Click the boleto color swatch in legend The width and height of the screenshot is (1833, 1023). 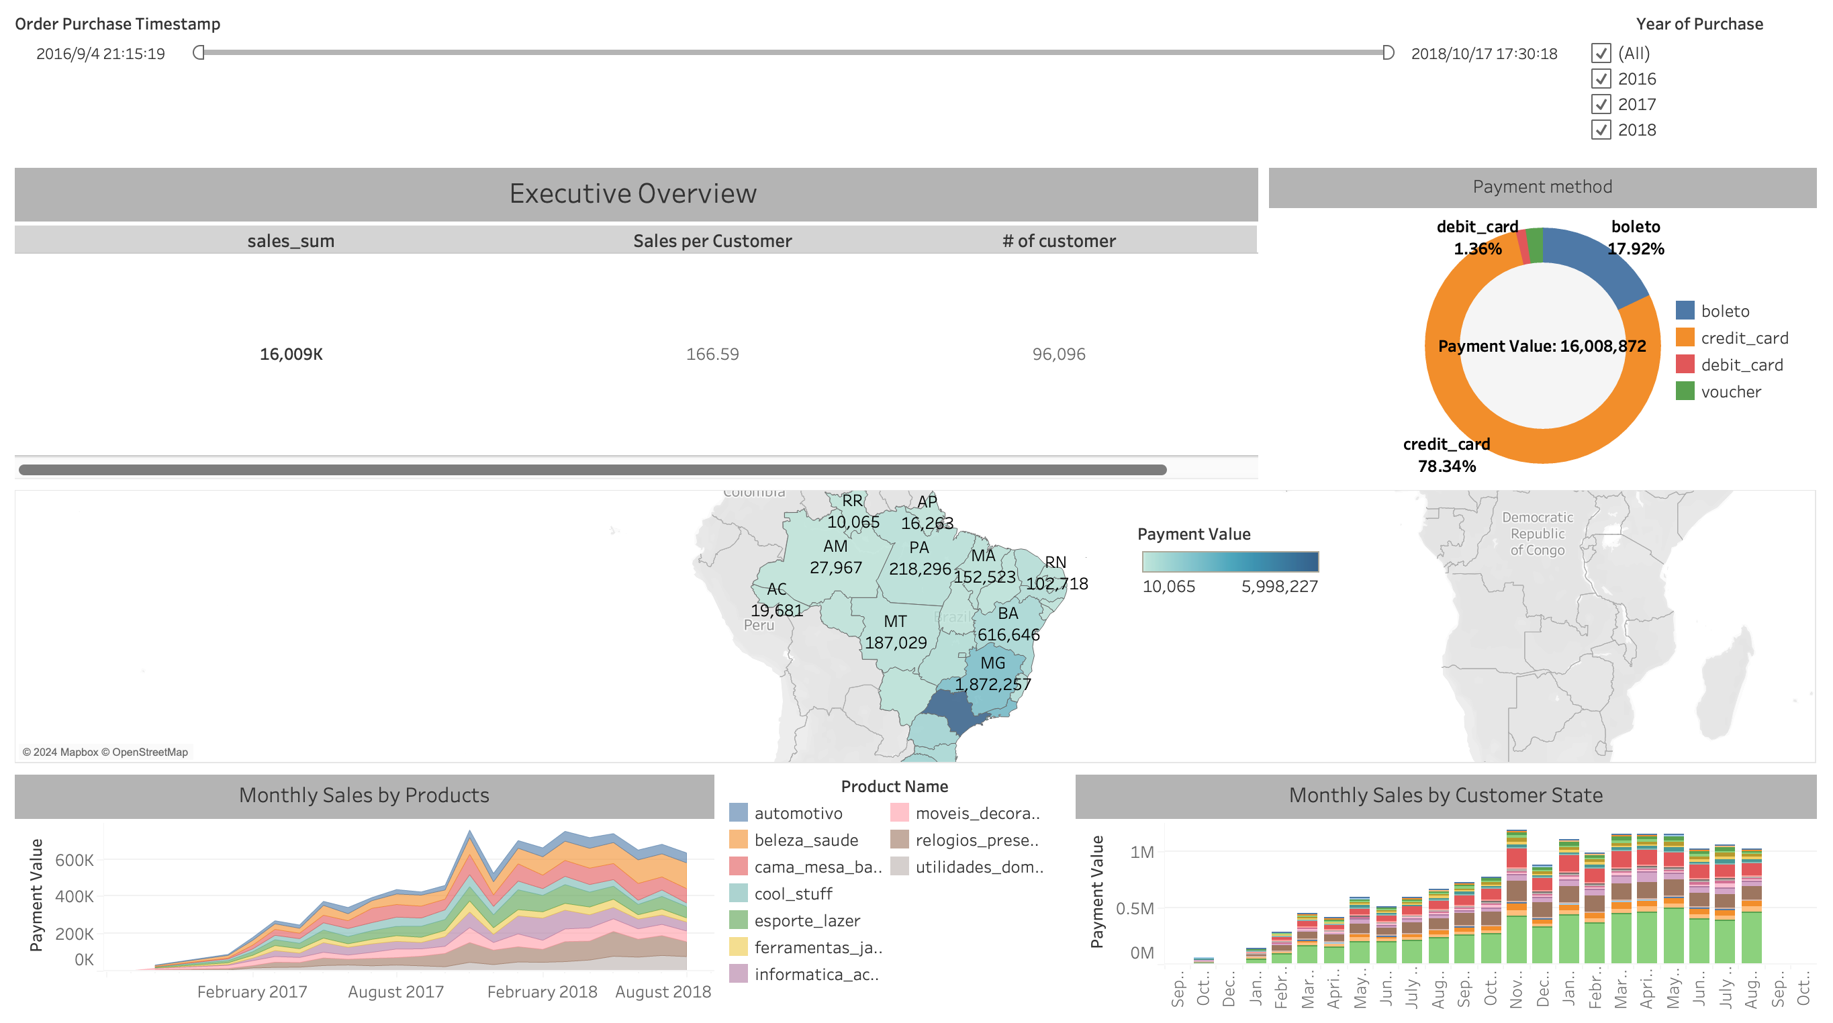tap(1685, 311)
